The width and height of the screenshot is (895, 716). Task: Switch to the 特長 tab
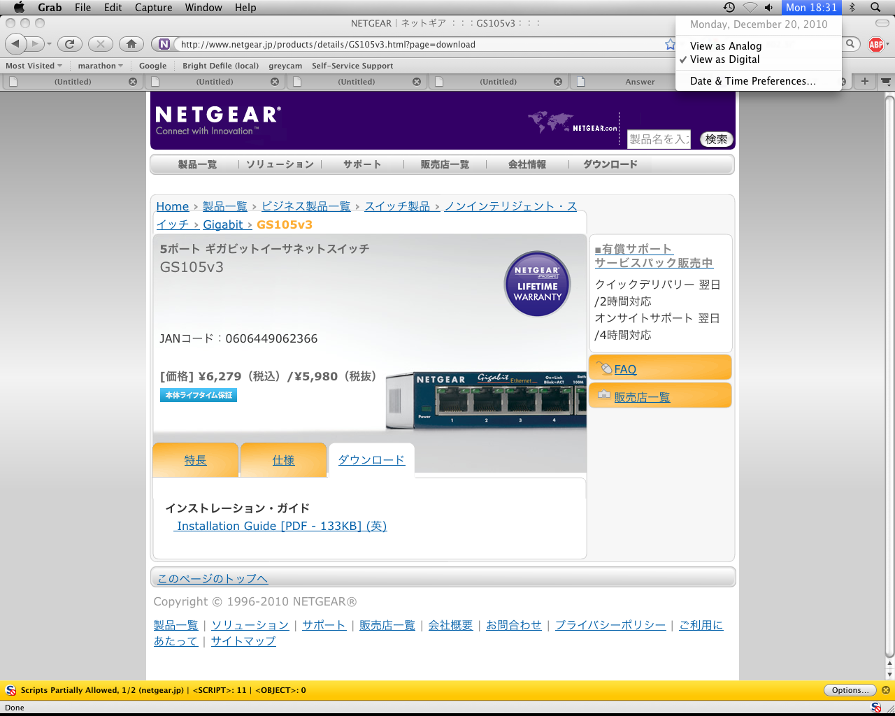[x=196, y=460]
